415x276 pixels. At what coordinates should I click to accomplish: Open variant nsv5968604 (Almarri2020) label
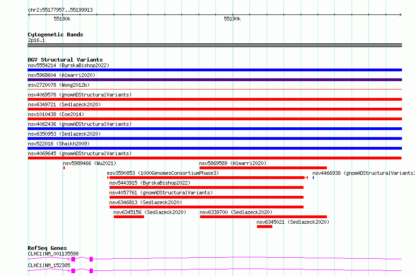(x=62, y=75)
